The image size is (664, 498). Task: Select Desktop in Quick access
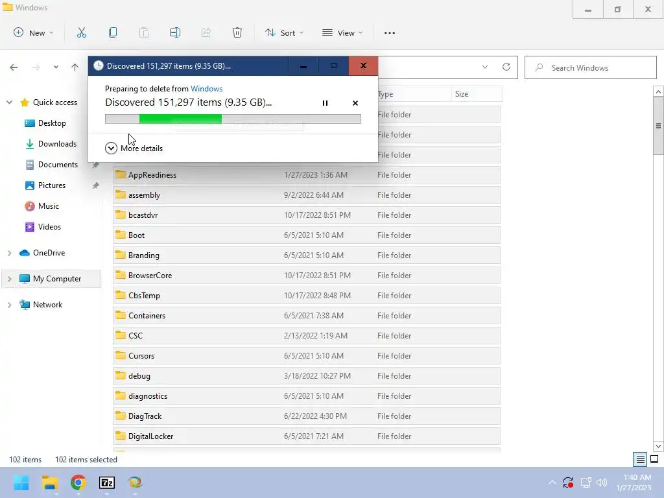(52, 123)
